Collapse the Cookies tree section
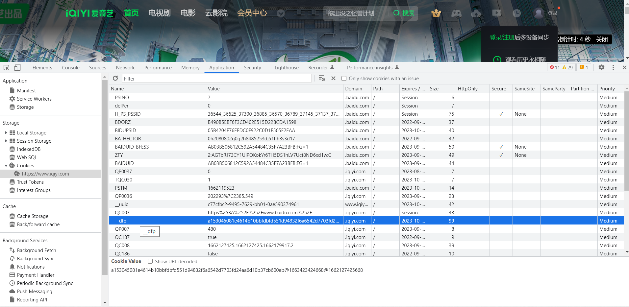Image resolution: width=629 pixels, height=307 pixels. [x=6, y=166]
